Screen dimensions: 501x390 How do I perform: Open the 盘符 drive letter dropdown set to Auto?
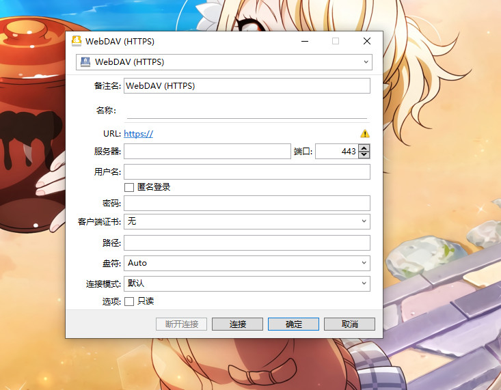[x=247, y=263]
